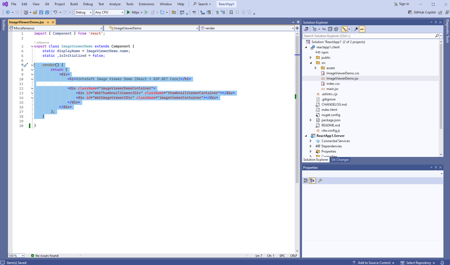
Task: Click the Undo arrow icon
Action: point(55,12)
